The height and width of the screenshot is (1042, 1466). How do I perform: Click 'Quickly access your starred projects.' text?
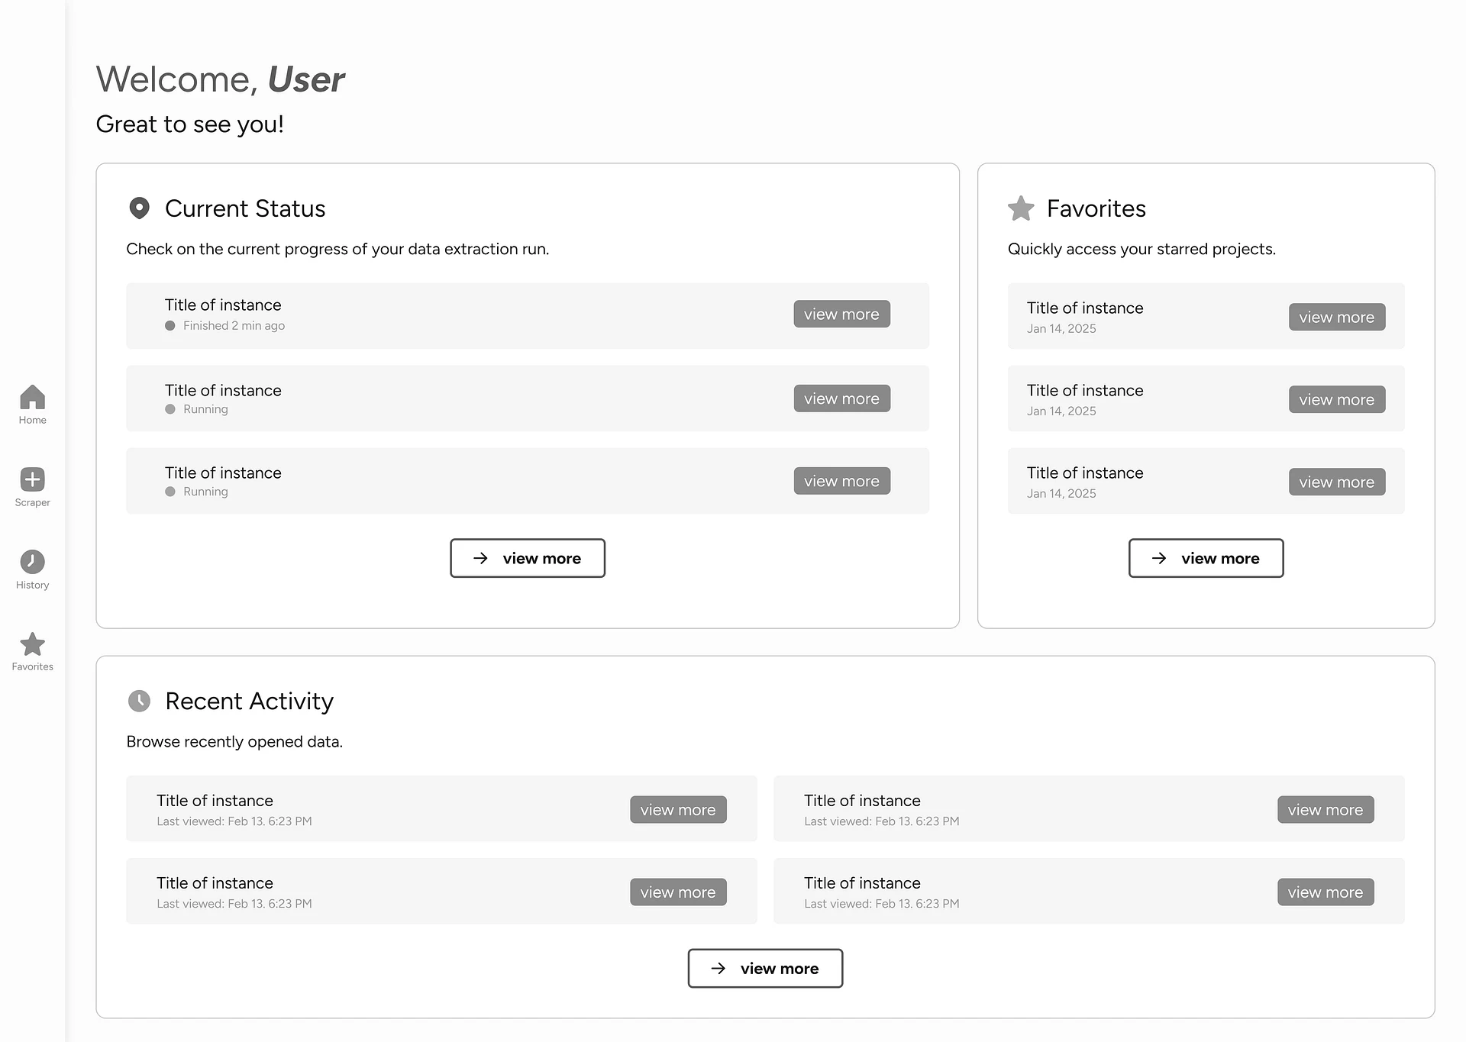1141,249
